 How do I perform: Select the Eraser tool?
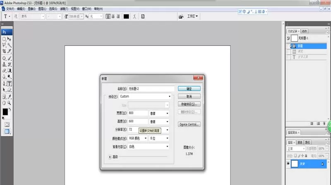tap(4, 71)
